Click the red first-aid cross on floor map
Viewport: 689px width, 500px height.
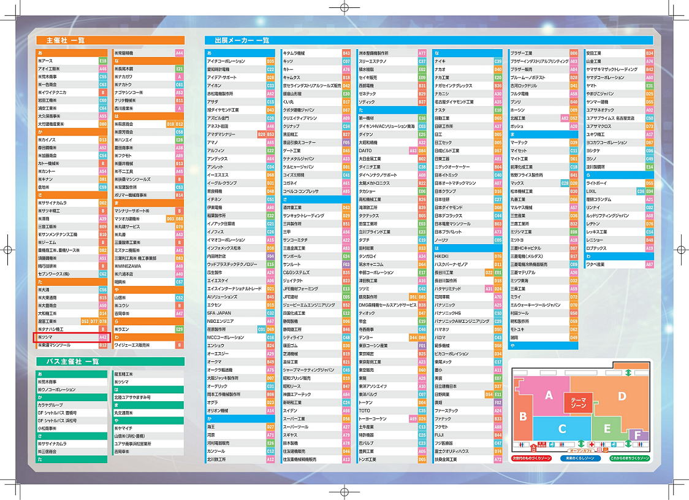[x=592, y=445]
